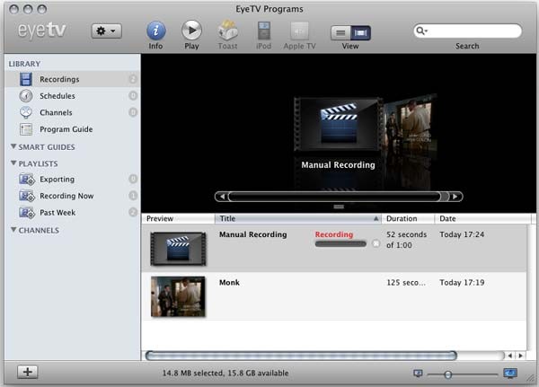Switch to Cover Flow view mode
The height and width of the screenshot is (387, 539).
[x=360, y=32]
